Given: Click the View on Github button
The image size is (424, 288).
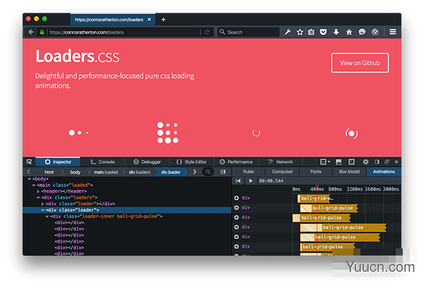Looking at the screenshot, I should coord(360,63).
